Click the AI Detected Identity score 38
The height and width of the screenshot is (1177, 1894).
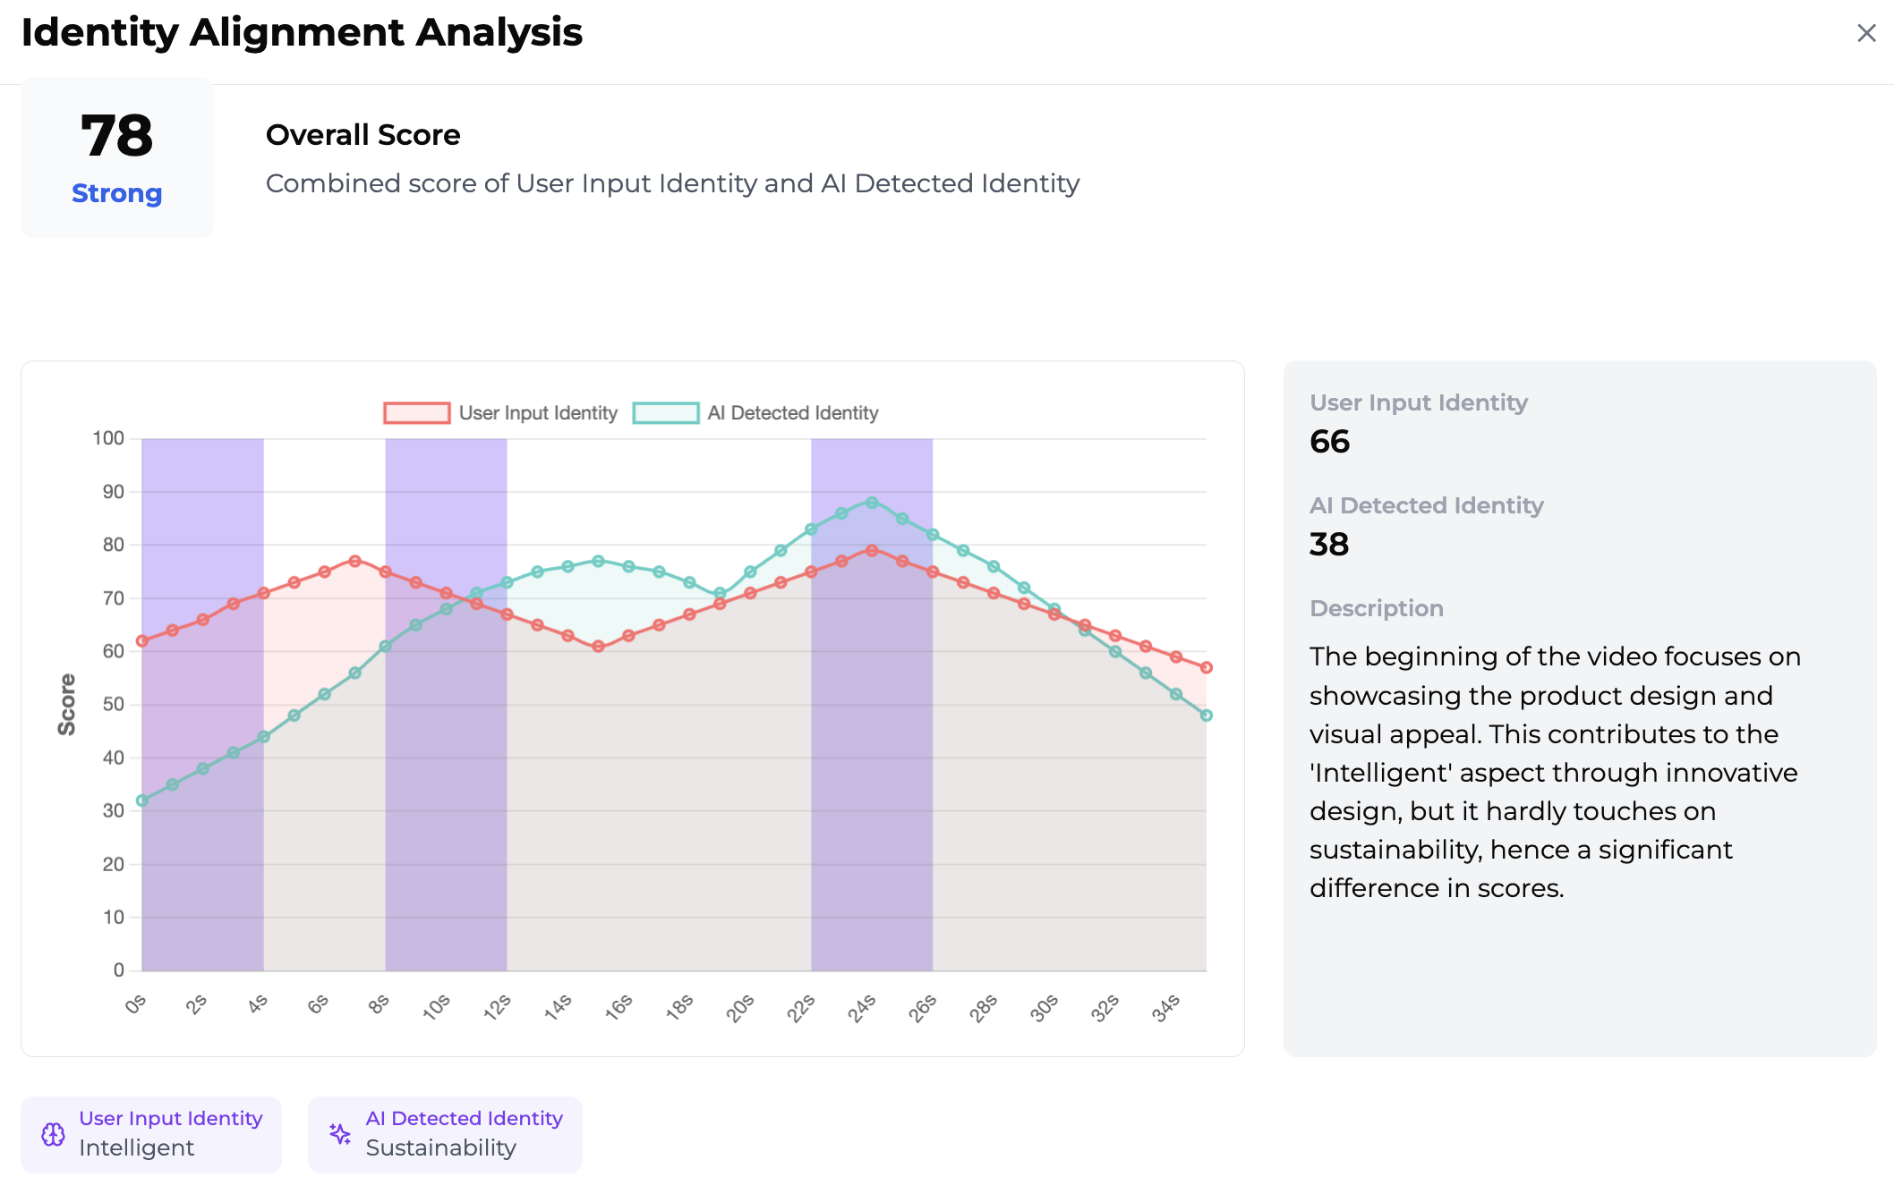tap(1329, 545)
